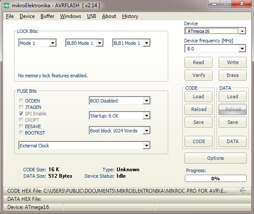Toggle the SPI Enable checkbox
Image resolution: width=254 pixels, height=214 pixels.
pos(21,114)
